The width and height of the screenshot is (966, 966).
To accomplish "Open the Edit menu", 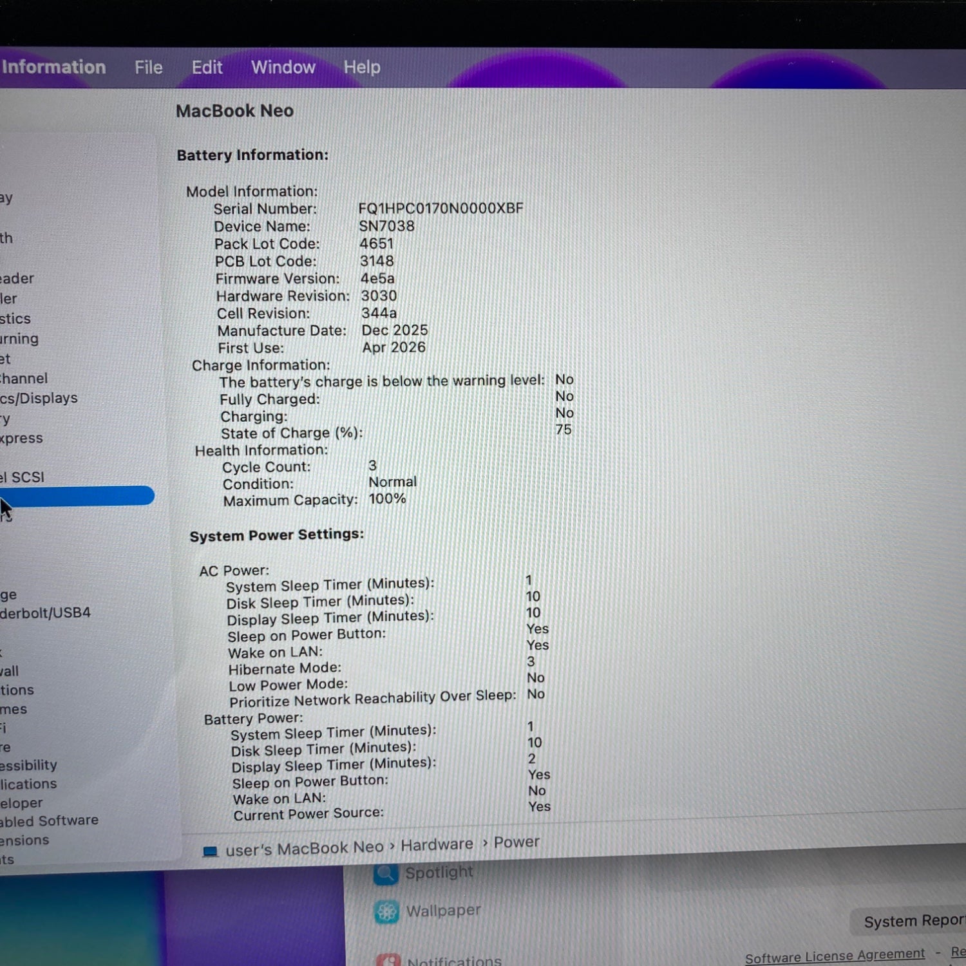I will [x=207, y=67].
